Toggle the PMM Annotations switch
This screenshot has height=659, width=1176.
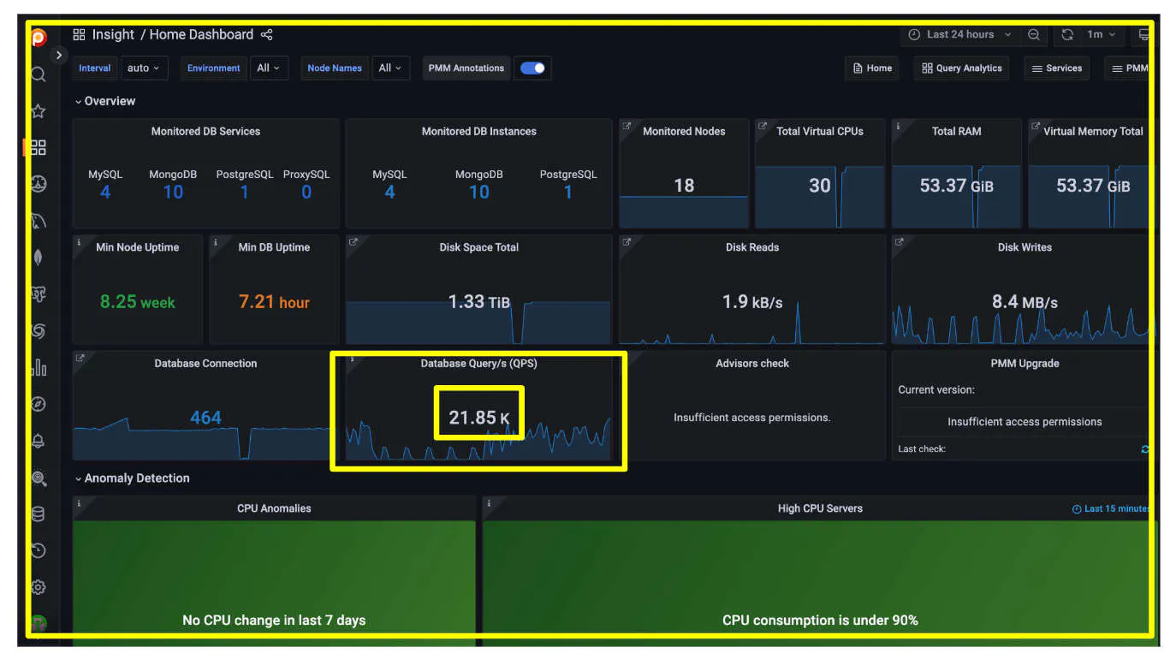coord(532,68)
